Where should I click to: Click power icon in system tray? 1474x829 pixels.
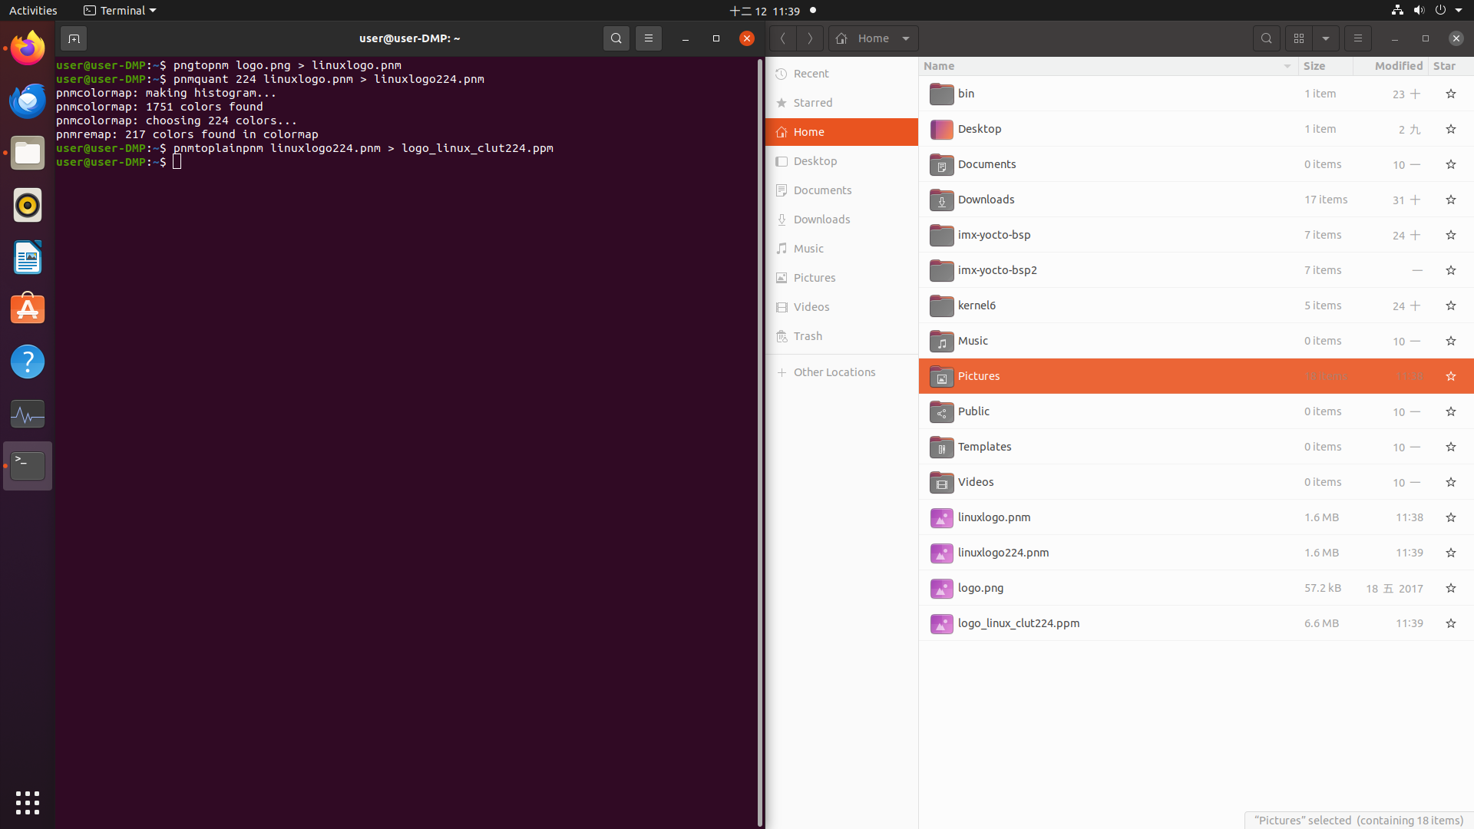pyautogui.click(x=1440, y=11)
